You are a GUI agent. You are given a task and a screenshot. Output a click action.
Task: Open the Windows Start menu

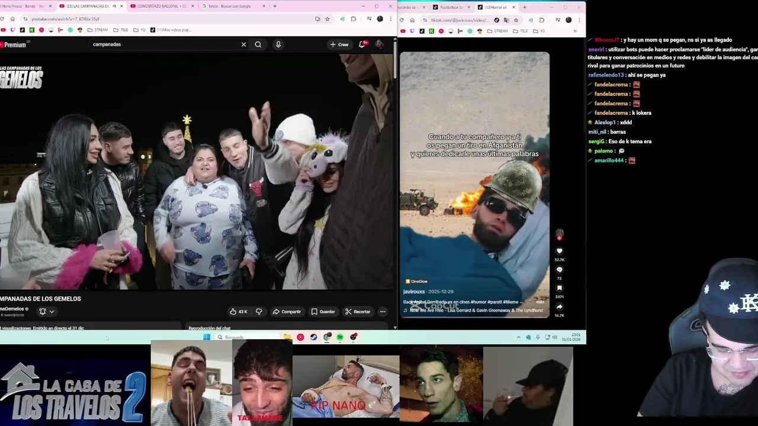point(207,337)
